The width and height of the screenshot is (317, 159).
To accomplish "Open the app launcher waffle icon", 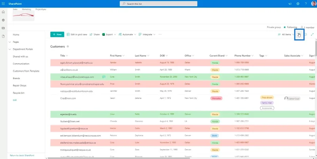I will pos(3,4).
